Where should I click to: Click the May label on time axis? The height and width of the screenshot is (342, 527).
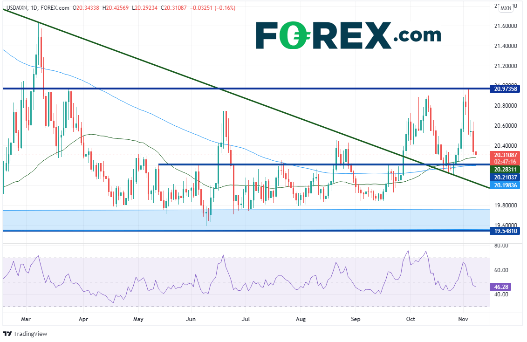coord(138,319)
